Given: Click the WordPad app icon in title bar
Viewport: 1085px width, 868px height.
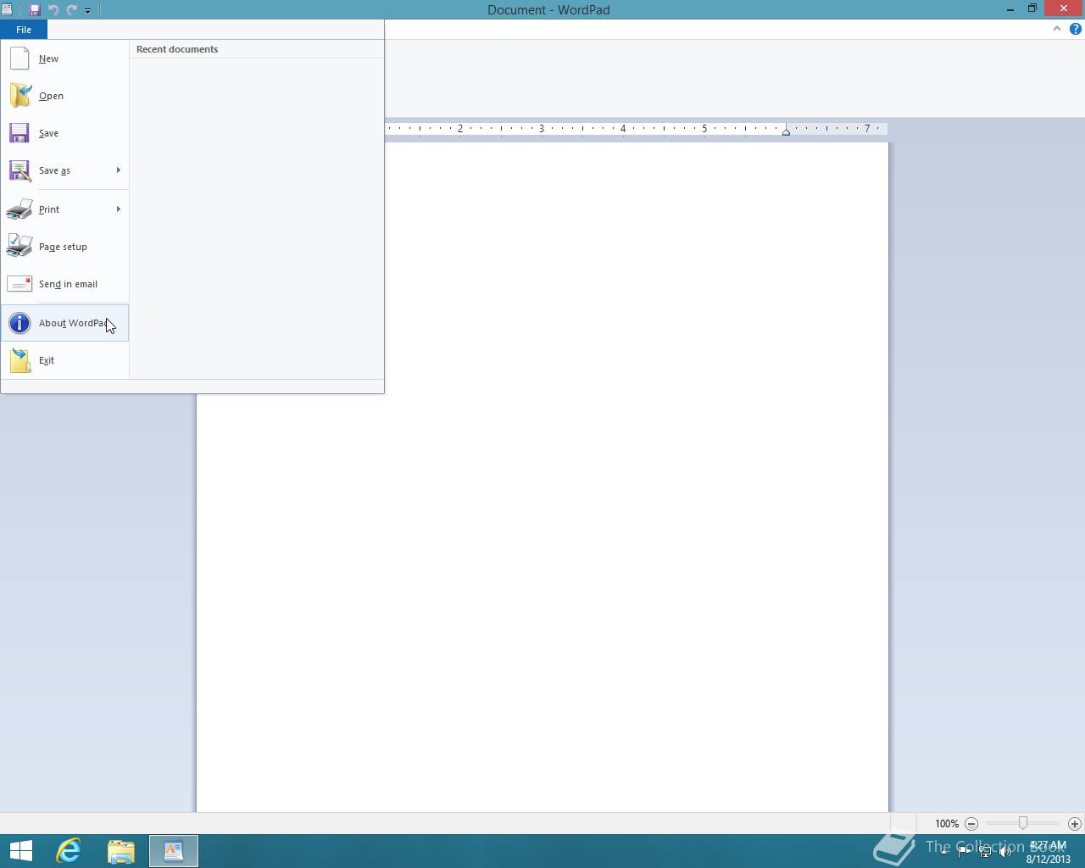Looking at the screenshot, I should [7, 10].
